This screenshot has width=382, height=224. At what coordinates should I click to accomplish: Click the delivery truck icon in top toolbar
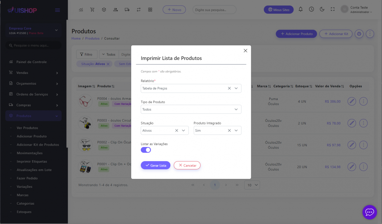127,10
